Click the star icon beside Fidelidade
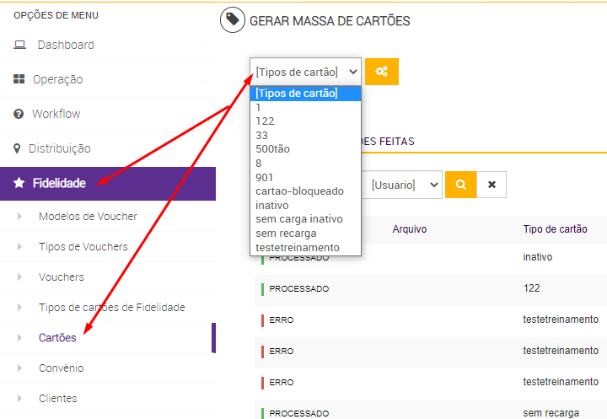The image size is (607, 419). [19, 183]
